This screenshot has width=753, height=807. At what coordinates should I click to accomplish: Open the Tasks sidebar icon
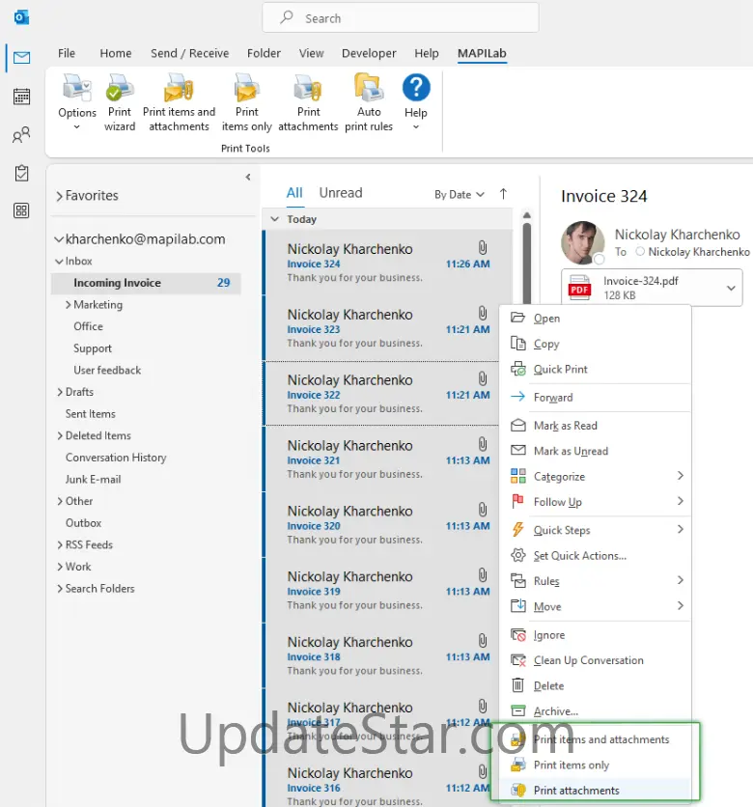pyautogui.click(x=21, y=173)
